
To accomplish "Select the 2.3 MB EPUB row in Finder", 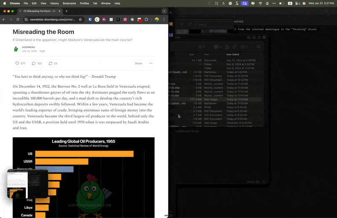I will tap(216, 107).
